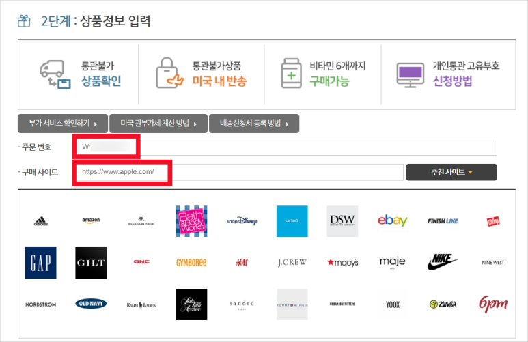Select the GNC logo
The width and height of the screenshot is (528, 342).
point(141,262)
